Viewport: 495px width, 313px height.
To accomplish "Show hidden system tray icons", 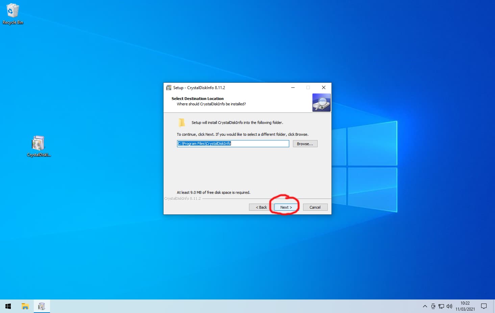I will (425, 306).
